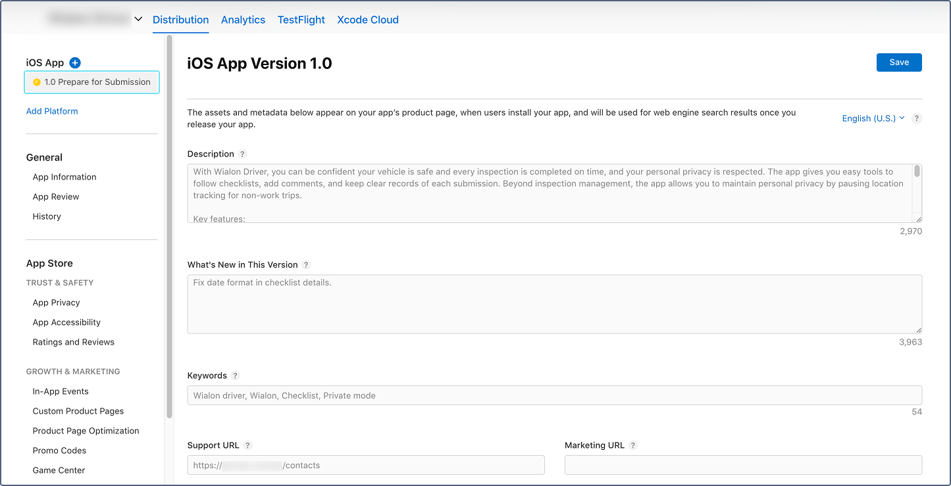Open the Analytics tab
This screenshot has width=951, height=486.
(244, 20)
